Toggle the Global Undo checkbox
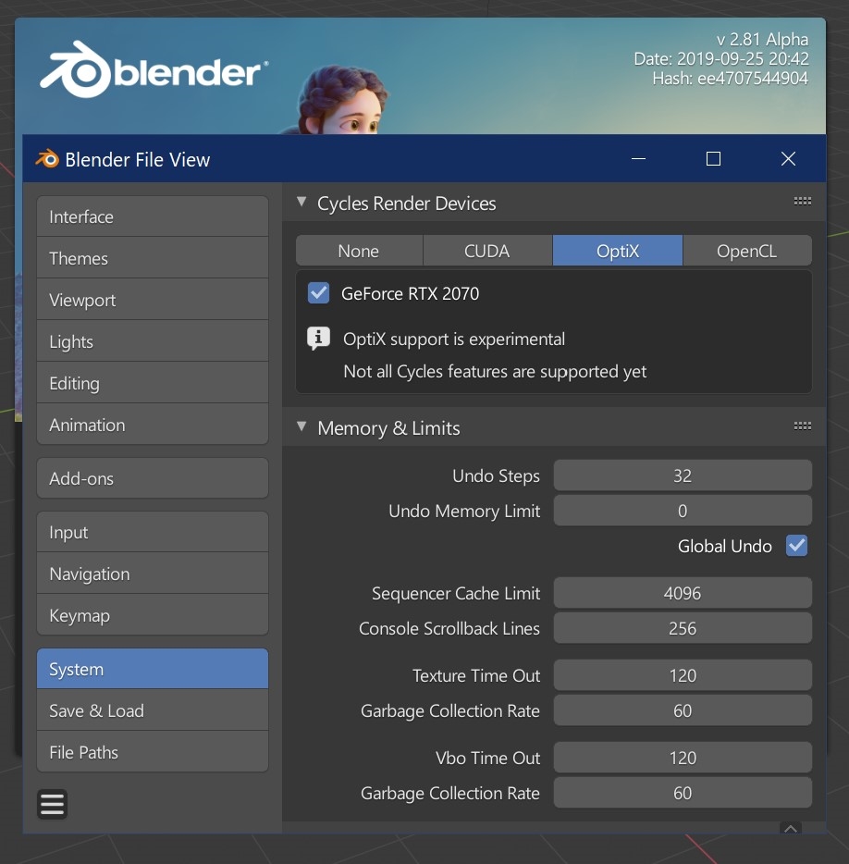 tap(796, 546)
